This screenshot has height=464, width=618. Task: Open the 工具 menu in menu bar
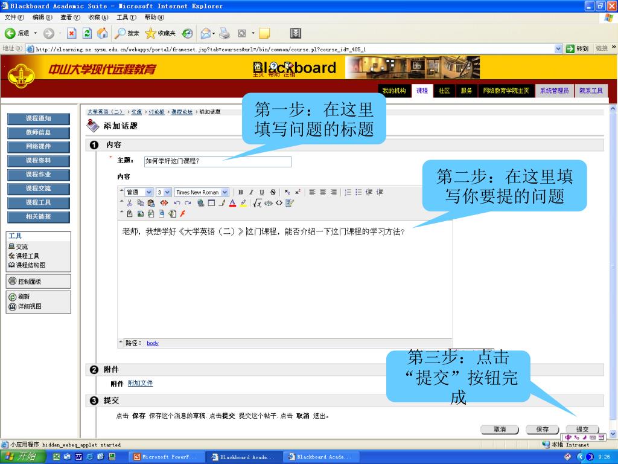tap(126, 17)
